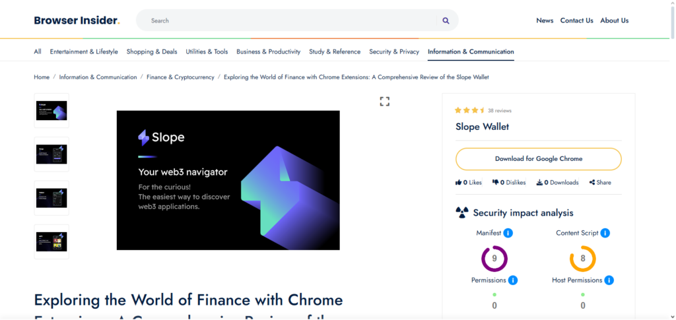Click the Share icon

(x=592, y=183)
